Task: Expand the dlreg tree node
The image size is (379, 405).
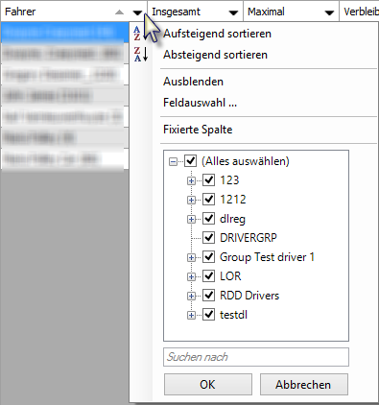Action: tap(191, 220)
